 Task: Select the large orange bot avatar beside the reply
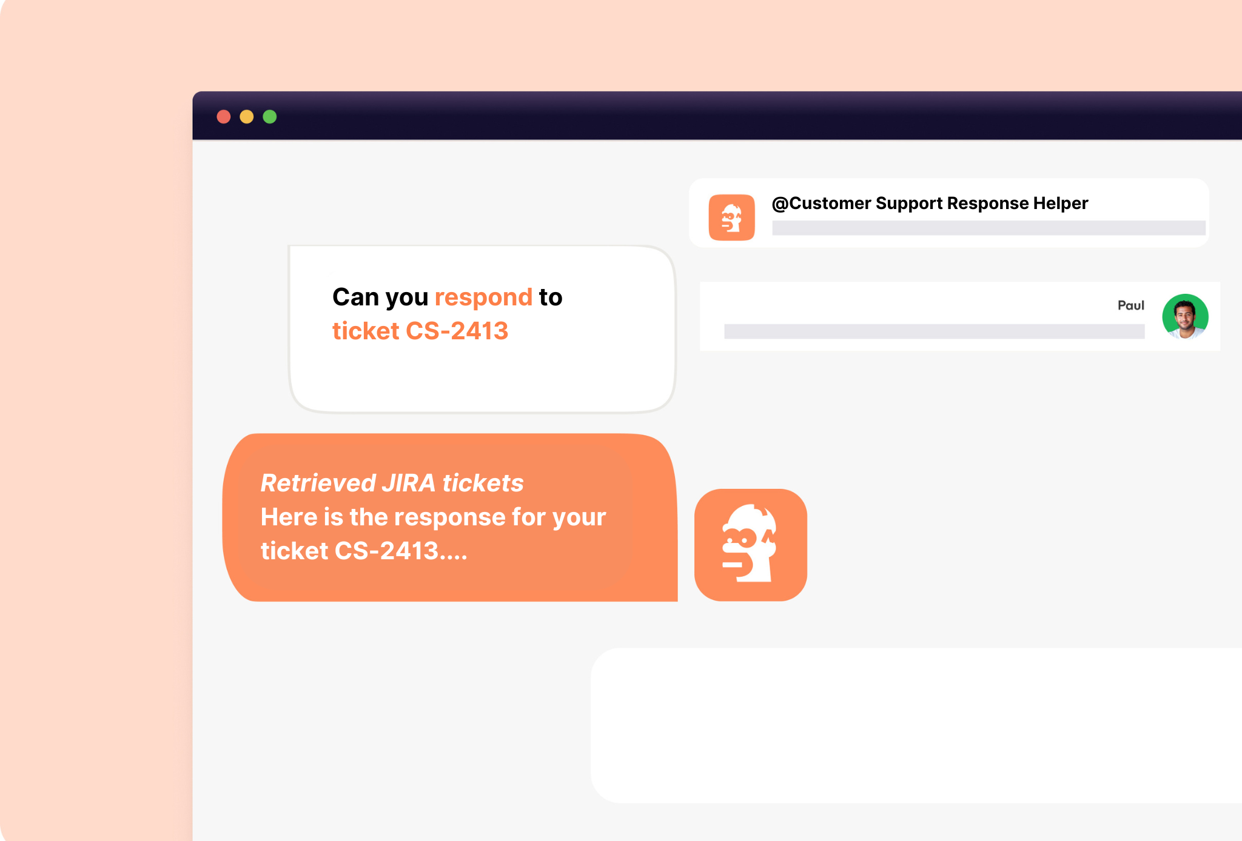750,544
